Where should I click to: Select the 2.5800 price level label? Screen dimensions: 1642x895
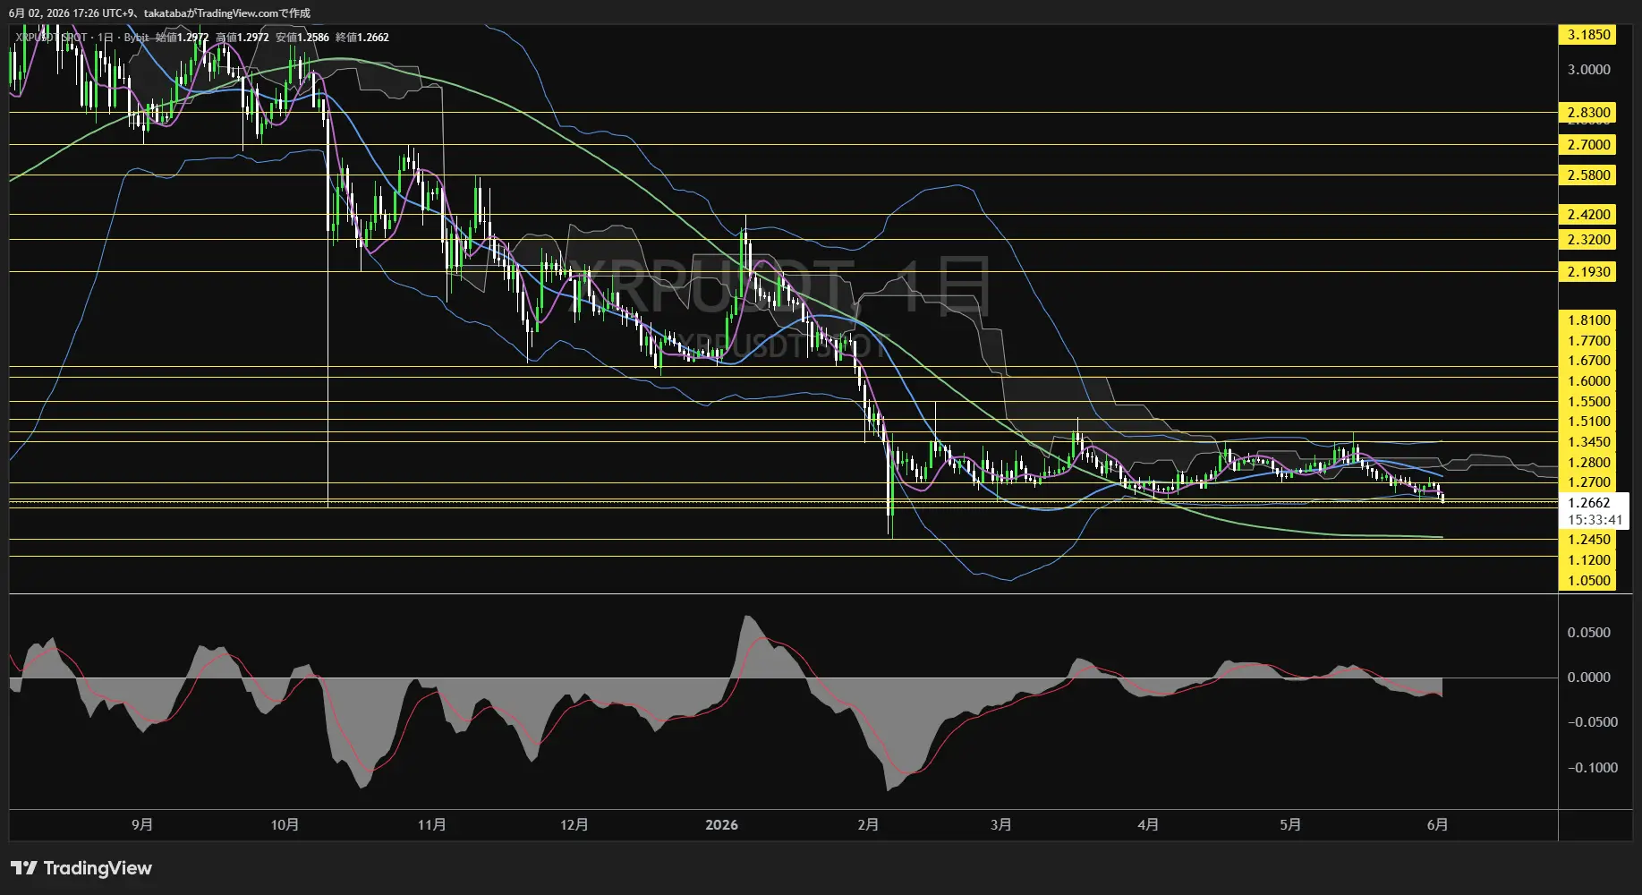pos(1588,175)
